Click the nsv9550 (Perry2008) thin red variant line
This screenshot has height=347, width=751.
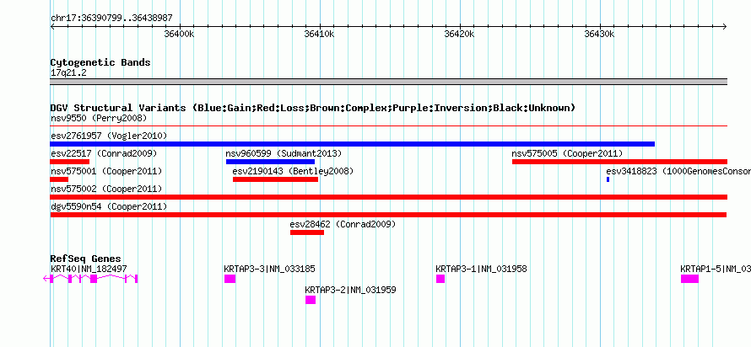point(388,126)
